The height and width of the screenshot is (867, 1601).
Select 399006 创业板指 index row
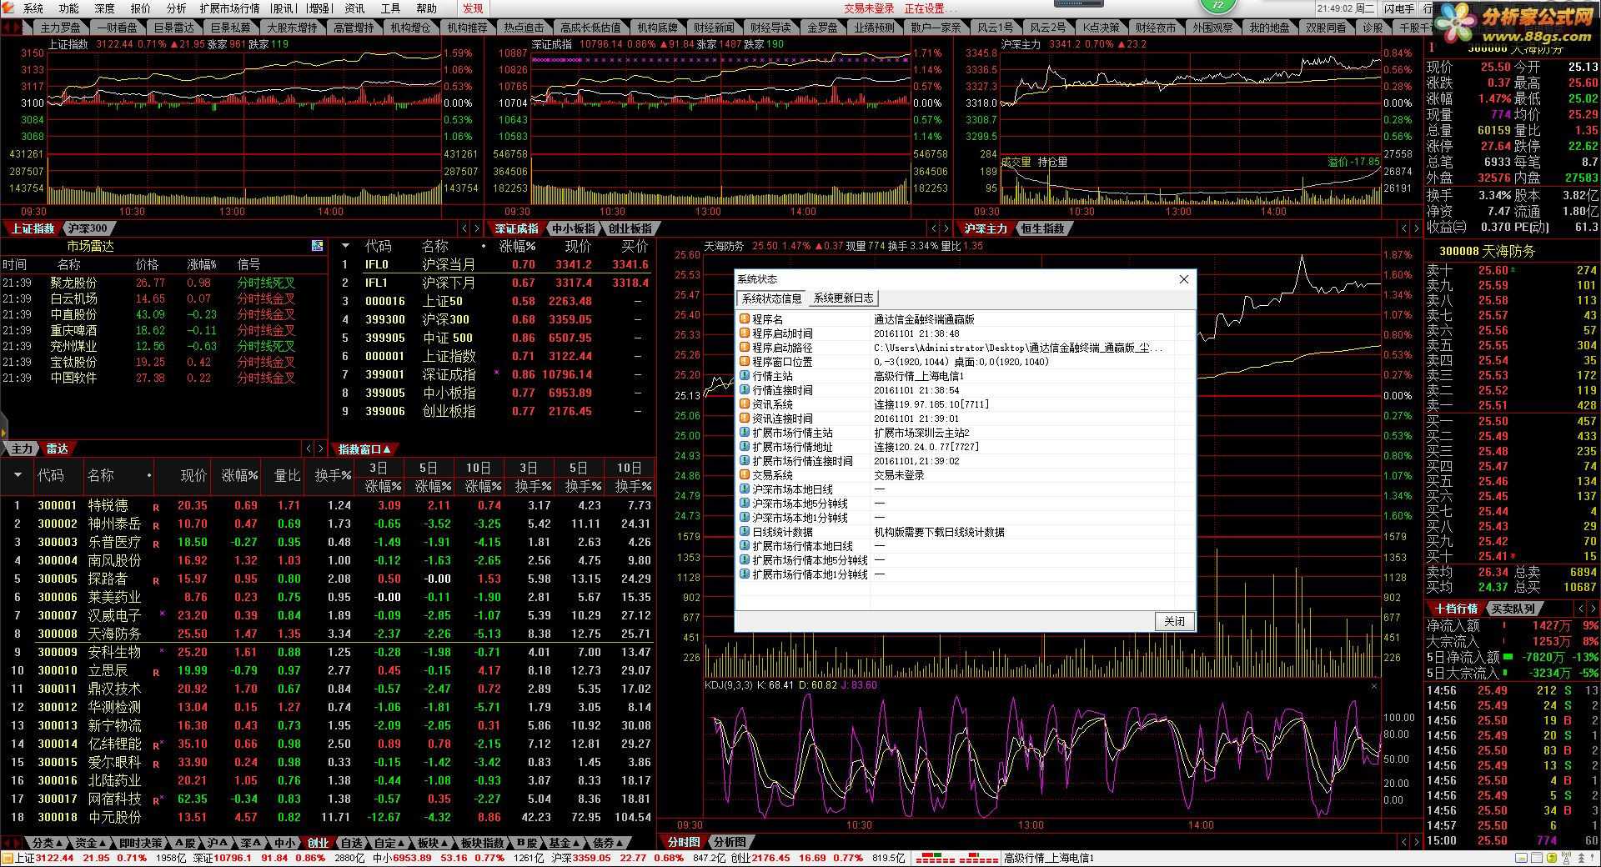[494, 411]
